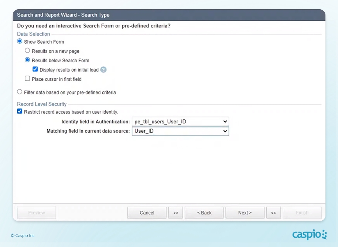
Task: Select the Show Search Form radio button
Action: tap(20, 41)
